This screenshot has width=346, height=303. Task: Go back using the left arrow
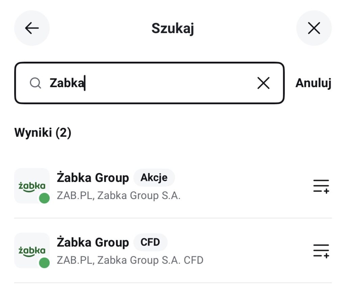click(x=32, y=28)
